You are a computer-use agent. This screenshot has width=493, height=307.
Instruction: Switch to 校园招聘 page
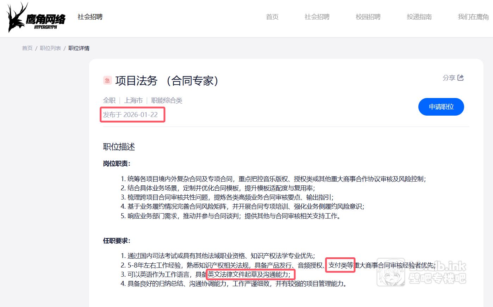(368, 17)
